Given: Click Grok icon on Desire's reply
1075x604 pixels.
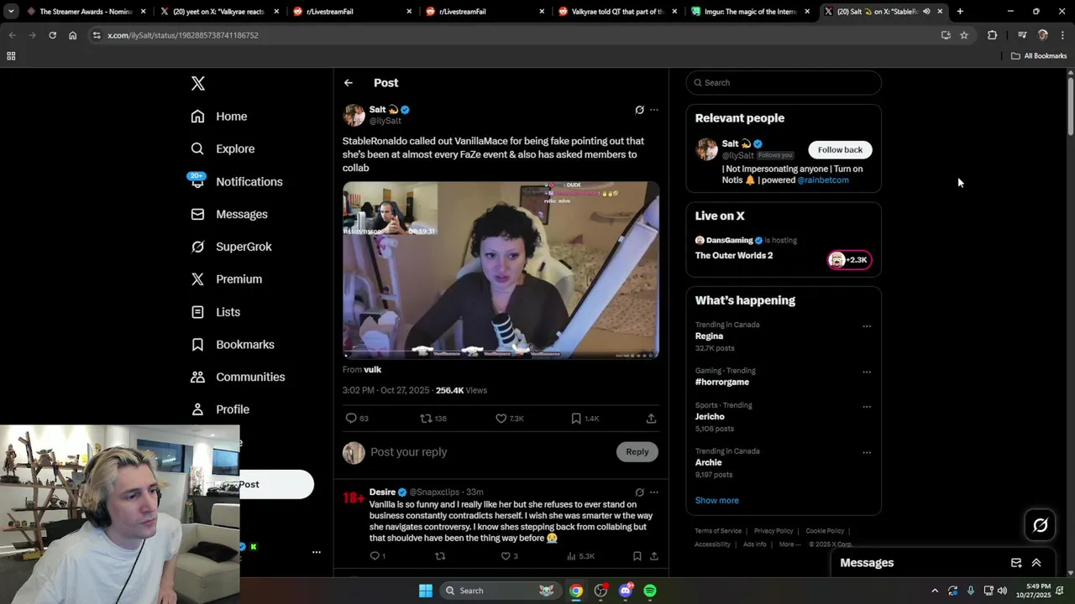Looking at the screenshot, I should (639, 492).
